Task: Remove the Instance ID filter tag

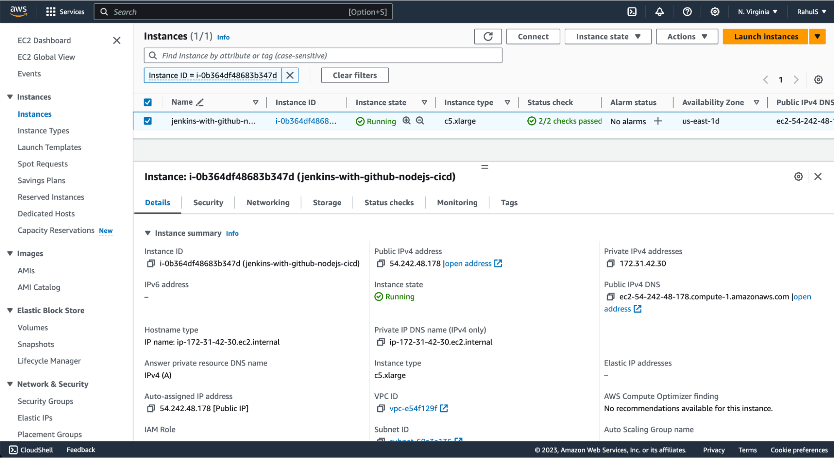Action: (x=290, y=75)
